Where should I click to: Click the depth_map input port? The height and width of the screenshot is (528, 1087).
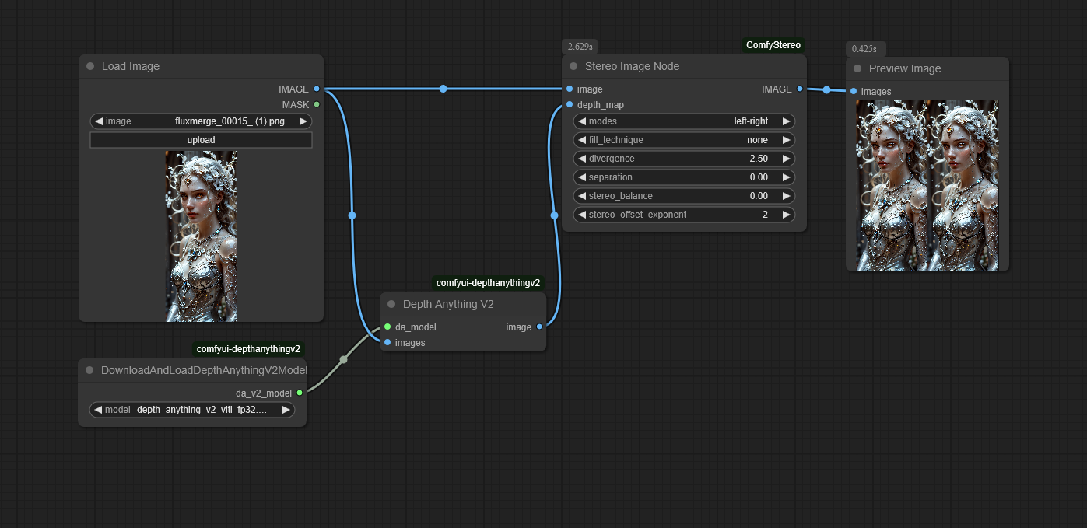tap(570, 104)
